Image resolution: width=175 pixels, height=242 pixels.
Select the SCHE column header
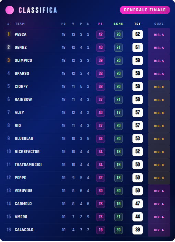pyautogui.click(x=118, y=24)
